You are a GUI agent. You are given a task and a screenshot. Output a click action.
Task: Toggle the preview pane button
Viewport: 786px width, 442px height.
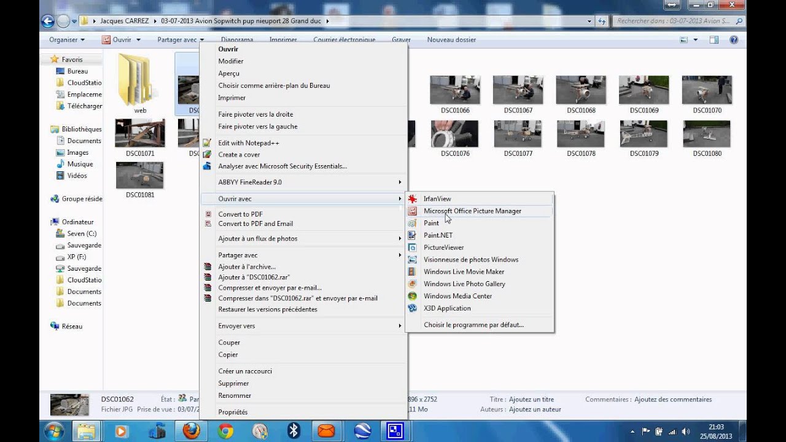(714, 40)
